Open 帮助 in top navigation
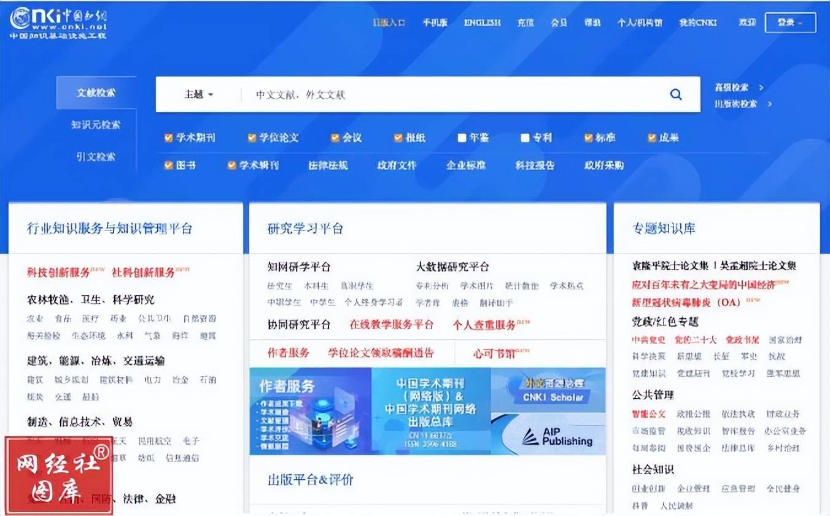 pyautogui.click(x=592, y=23)
